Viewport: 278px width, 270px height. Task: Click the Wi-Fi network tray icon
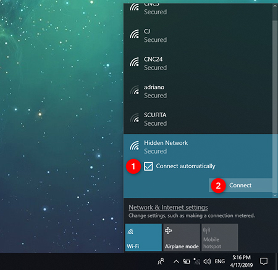click(x=197, y=261)
